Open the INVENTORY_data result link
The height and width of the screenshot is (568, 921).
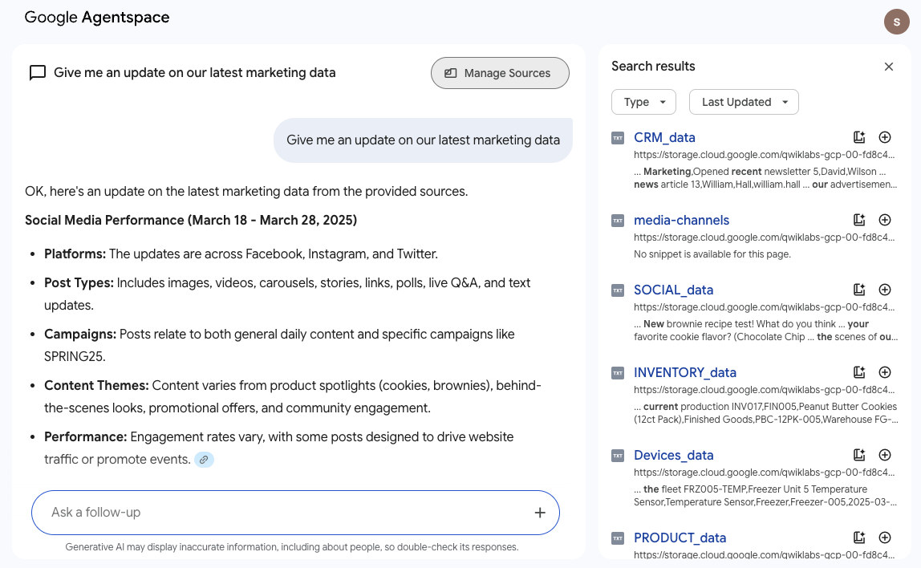click(685, 372)
